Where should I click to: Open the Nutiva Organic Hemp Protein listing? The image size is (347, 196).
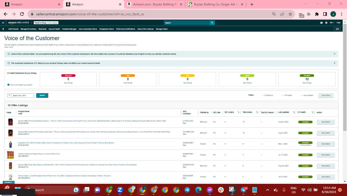(64, 176)
